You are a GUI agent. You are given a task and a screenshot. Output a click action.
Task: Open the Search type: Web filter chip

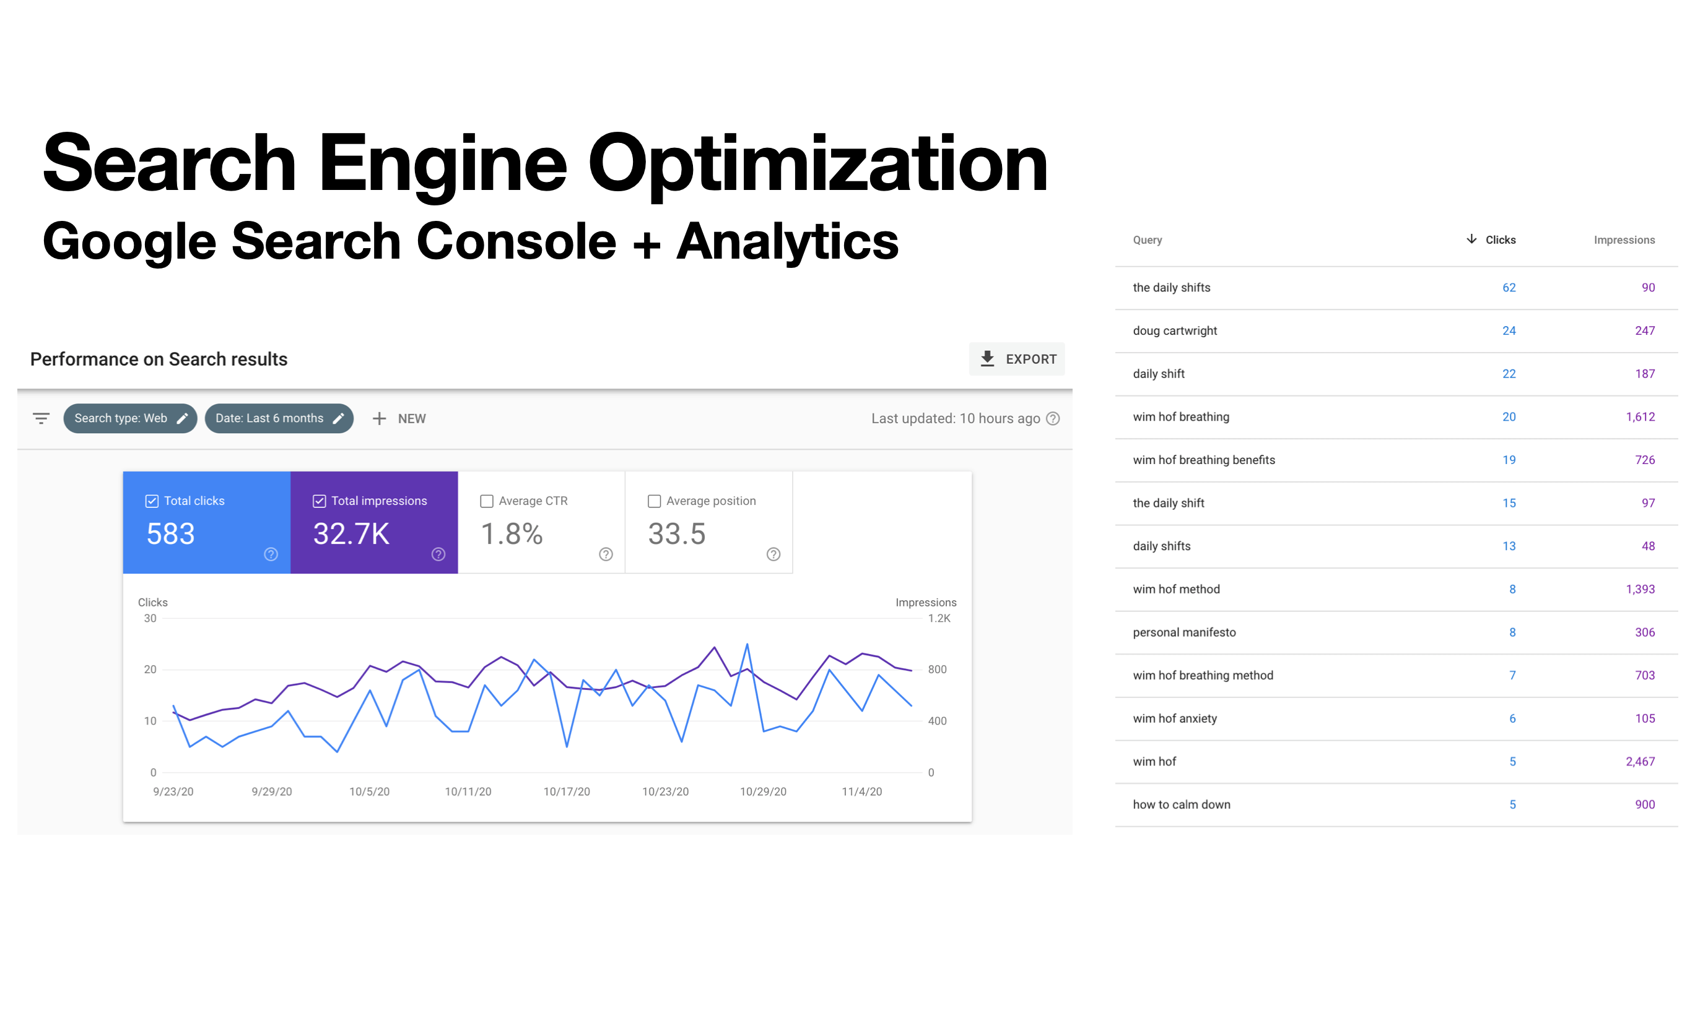(x=130, y=418)
